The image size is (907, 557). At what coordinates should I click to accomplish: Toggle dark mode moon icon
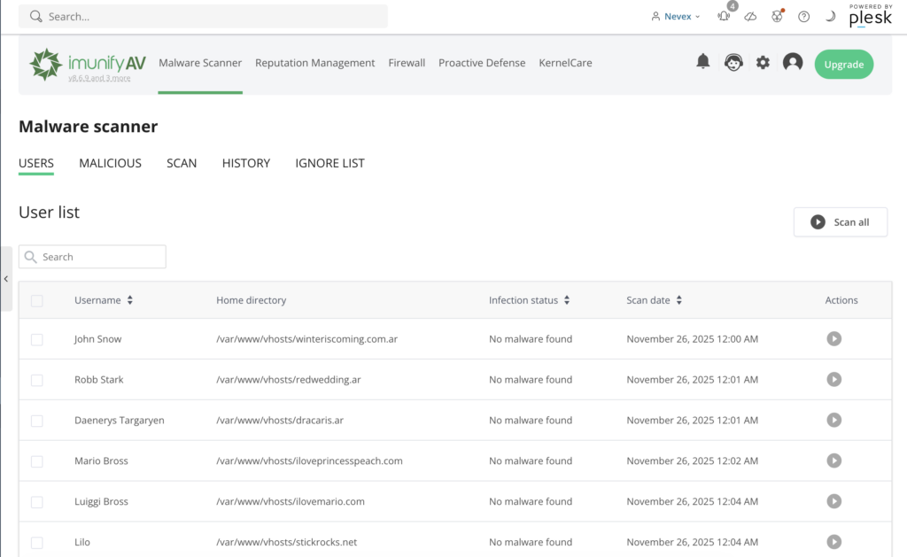(830, 17)
